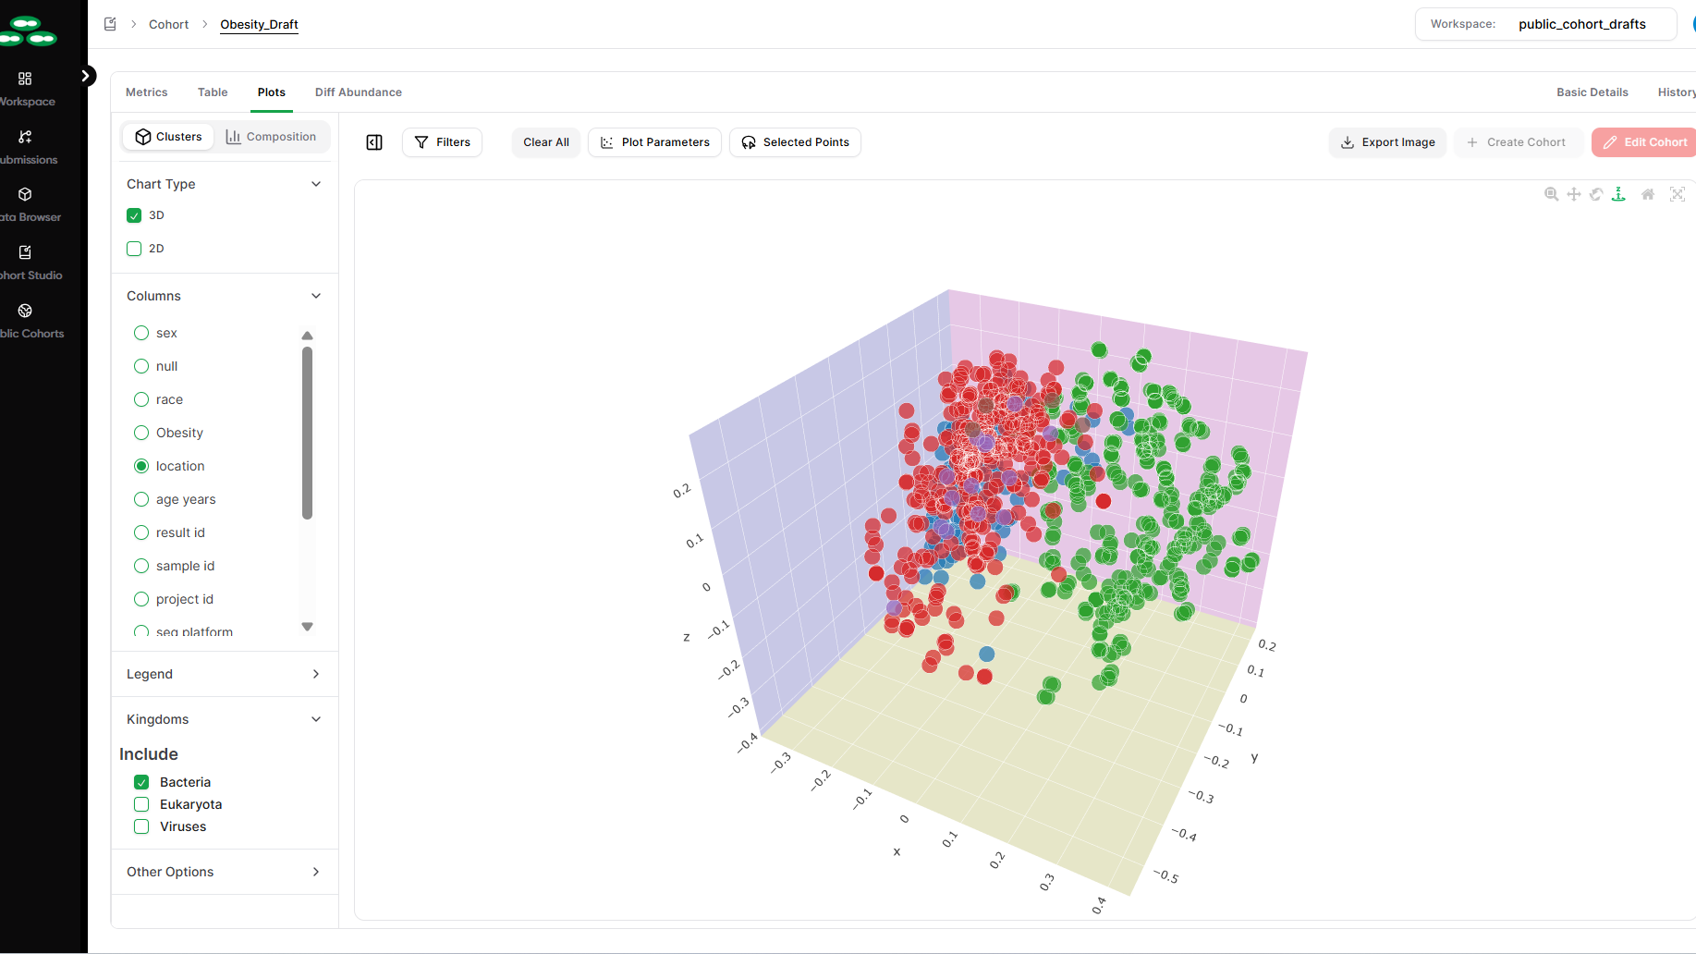The image size is (1696, 954).
Task: Select the orbital rotation tool icon
Action: (1596, 194)
